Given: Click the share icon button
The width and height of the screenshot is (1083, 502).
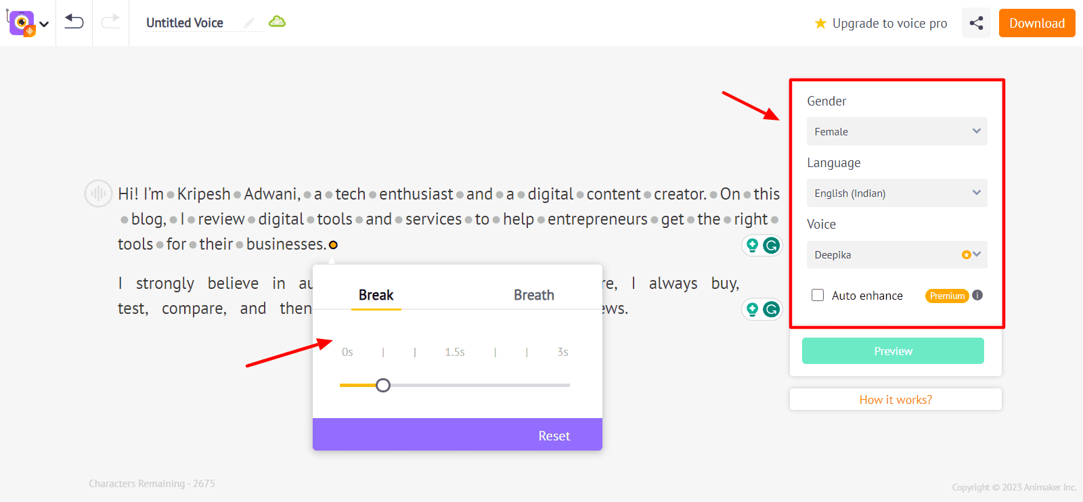Looking at the screenshot, I should point(976,23).
